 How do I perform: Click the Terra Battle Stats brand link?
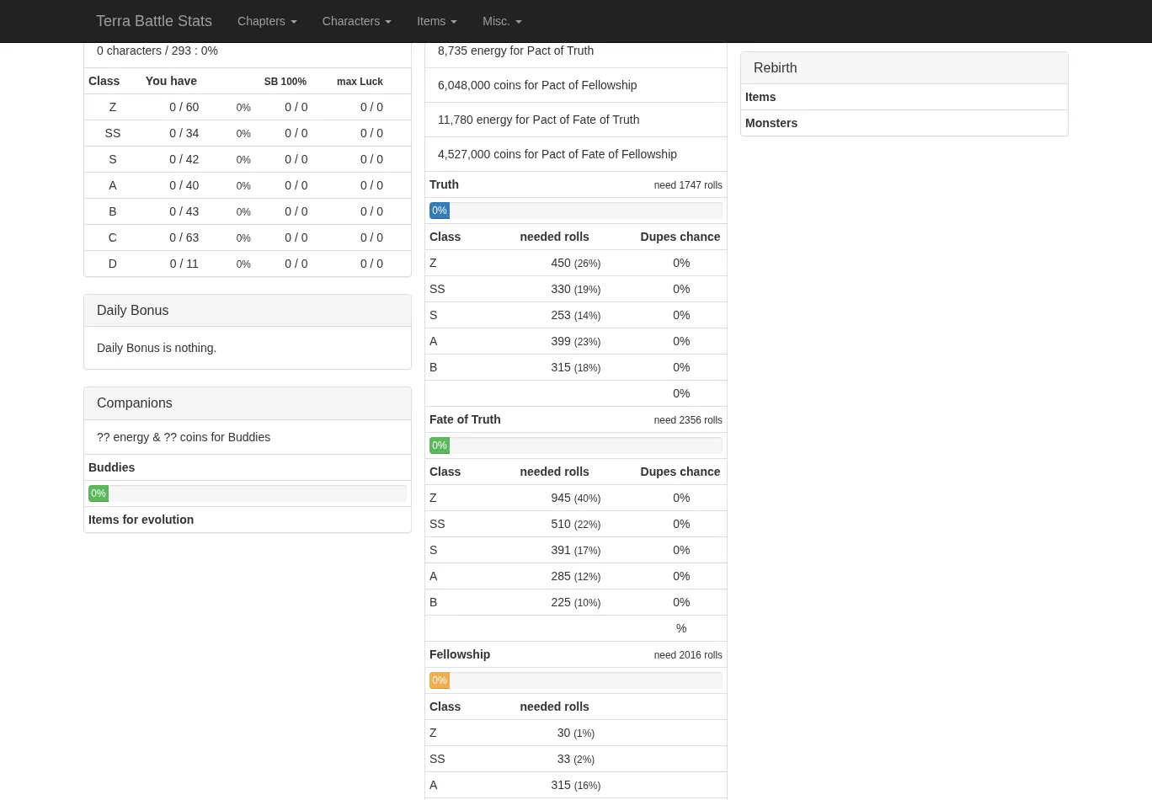[x=154, y=21]
